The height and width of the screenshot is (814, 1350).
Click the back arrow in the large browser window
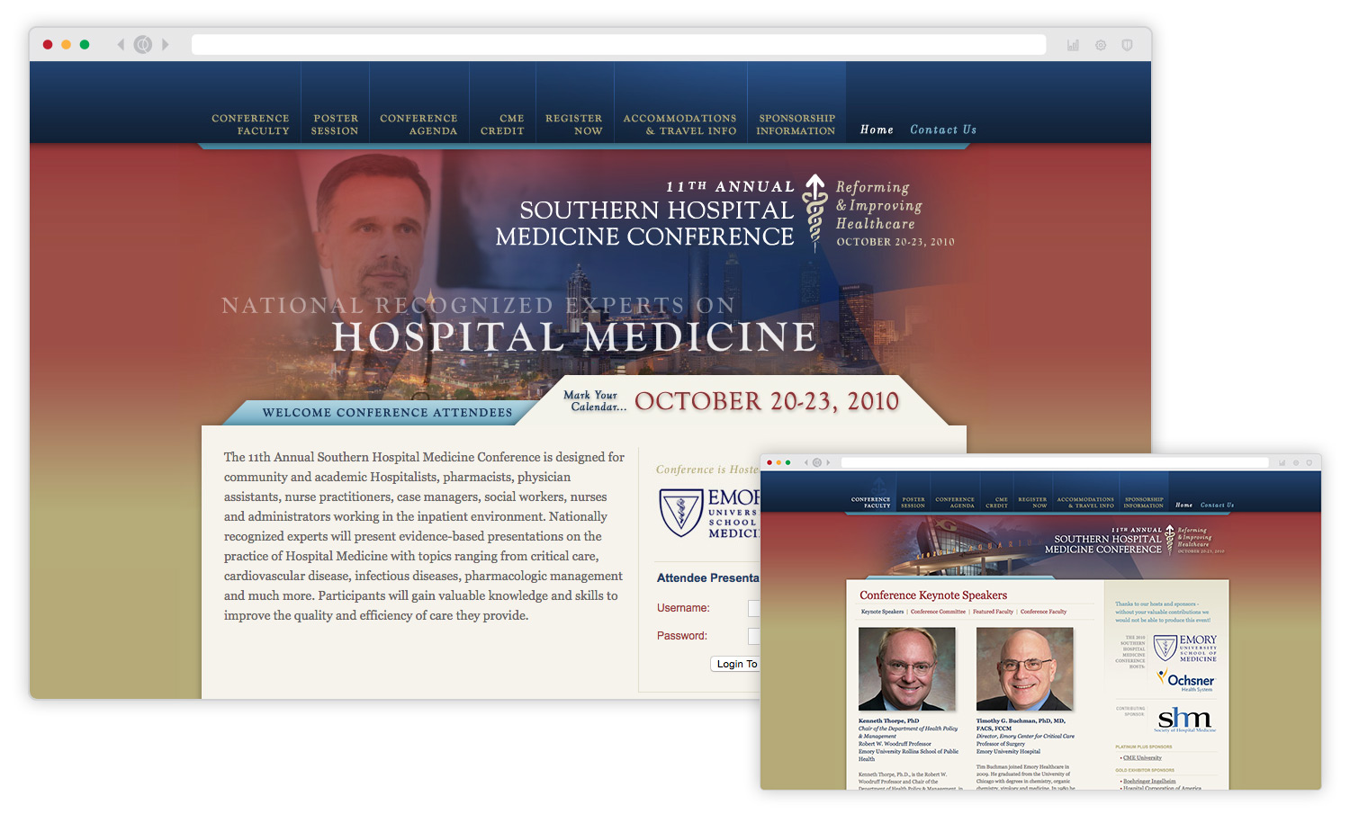point(121,45)
